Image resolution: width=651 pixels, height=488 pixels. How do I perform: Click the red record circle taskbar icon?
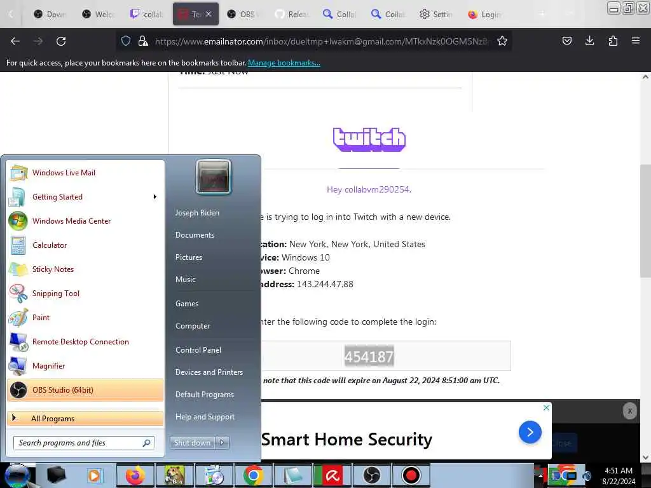[x=411, y=475]
